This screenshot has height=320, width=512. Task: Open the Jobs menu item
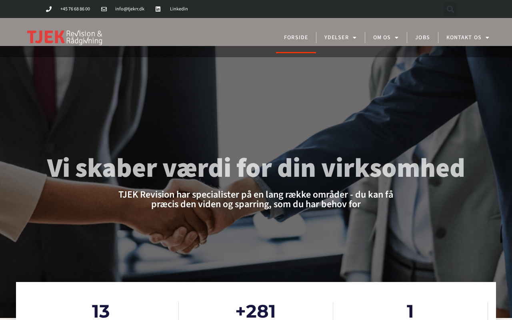coord(422,38)
